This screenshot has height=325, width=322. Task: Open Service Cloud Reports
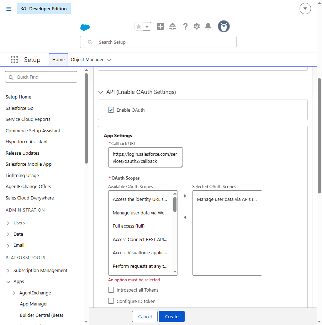28,119
